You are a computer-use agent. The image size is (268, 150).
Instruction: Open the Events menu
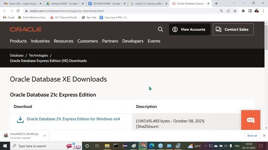point(154,41)
